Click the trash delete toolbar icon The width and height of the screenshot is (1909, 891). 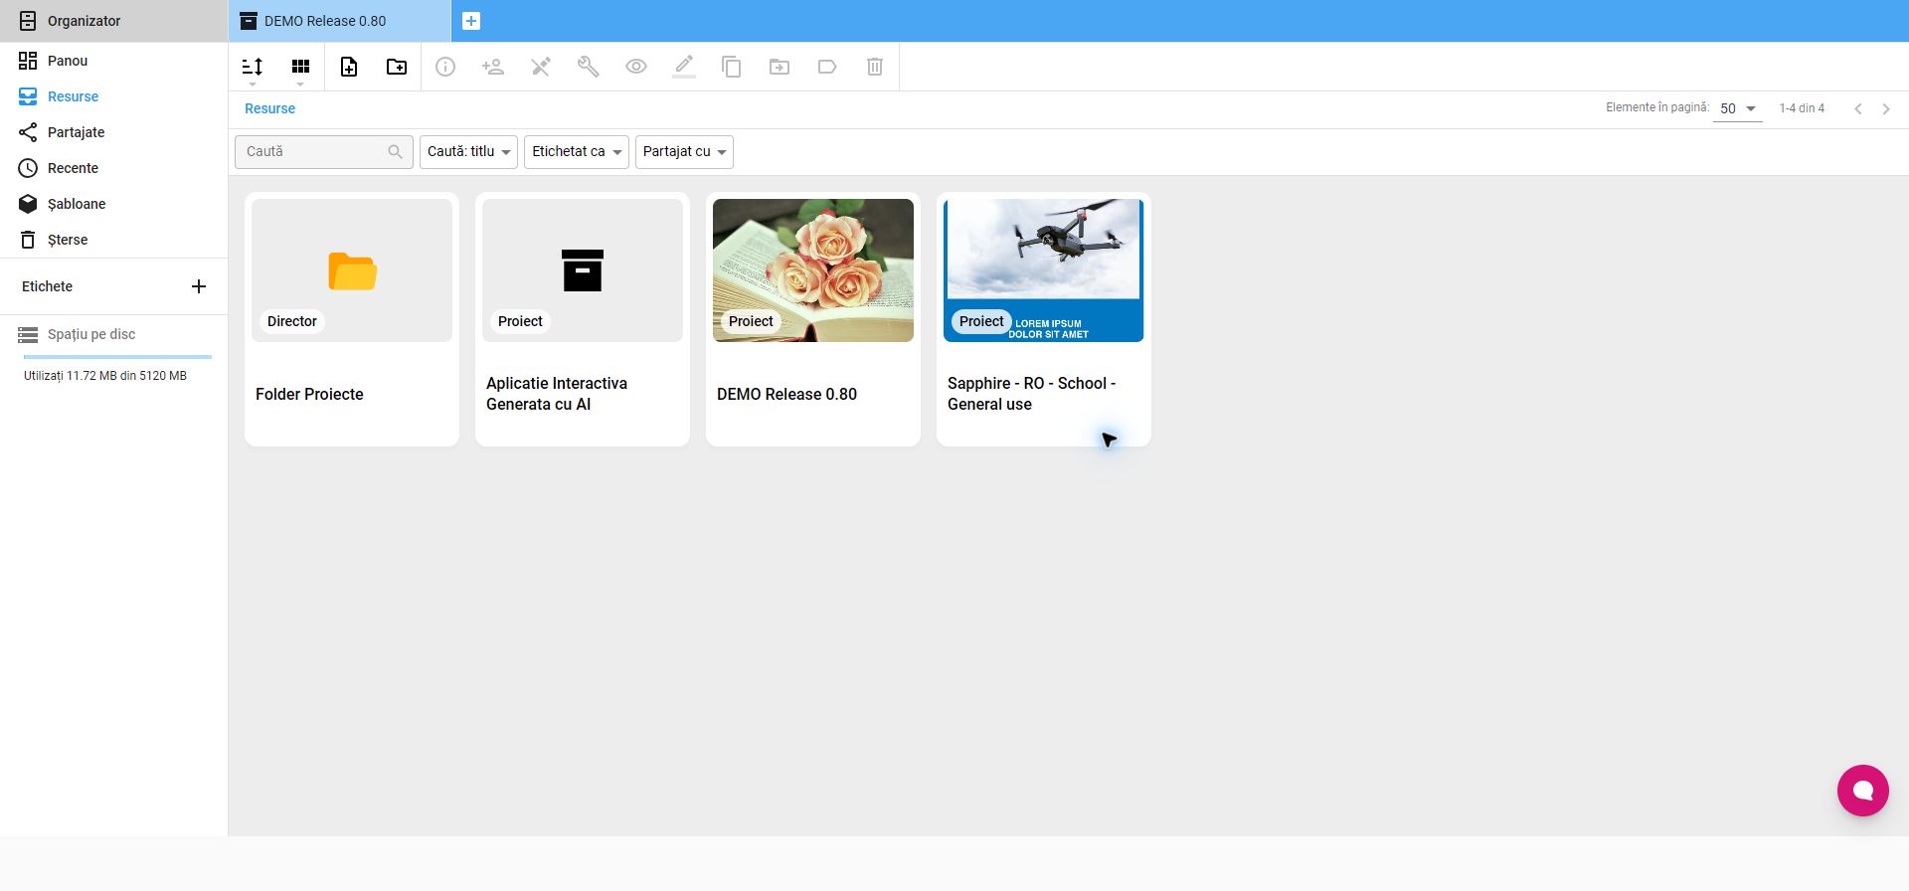875,67
